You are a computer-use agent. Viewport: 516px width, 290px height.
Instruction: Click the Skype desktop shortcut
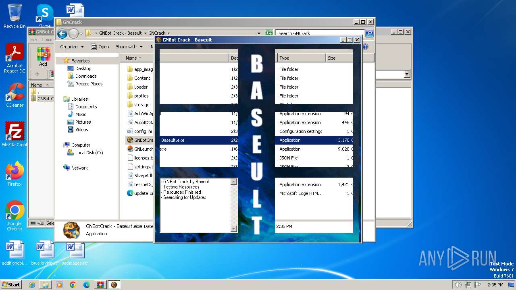pos(44,15)
